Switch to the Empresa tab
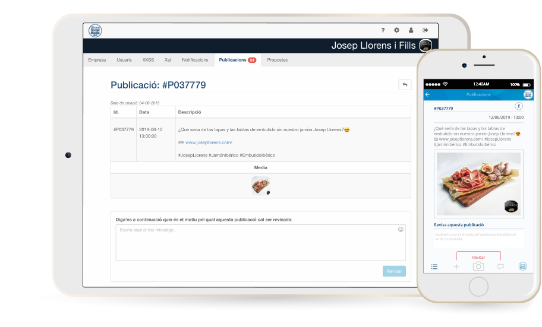The height and width of the screenshot is (327, 542). click(97, 60)
